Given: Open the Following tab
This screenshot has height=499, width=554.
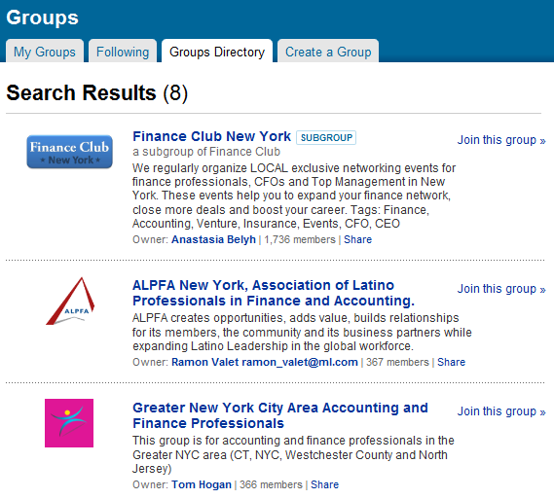Looking at the screenshot, I should (123, 52).
